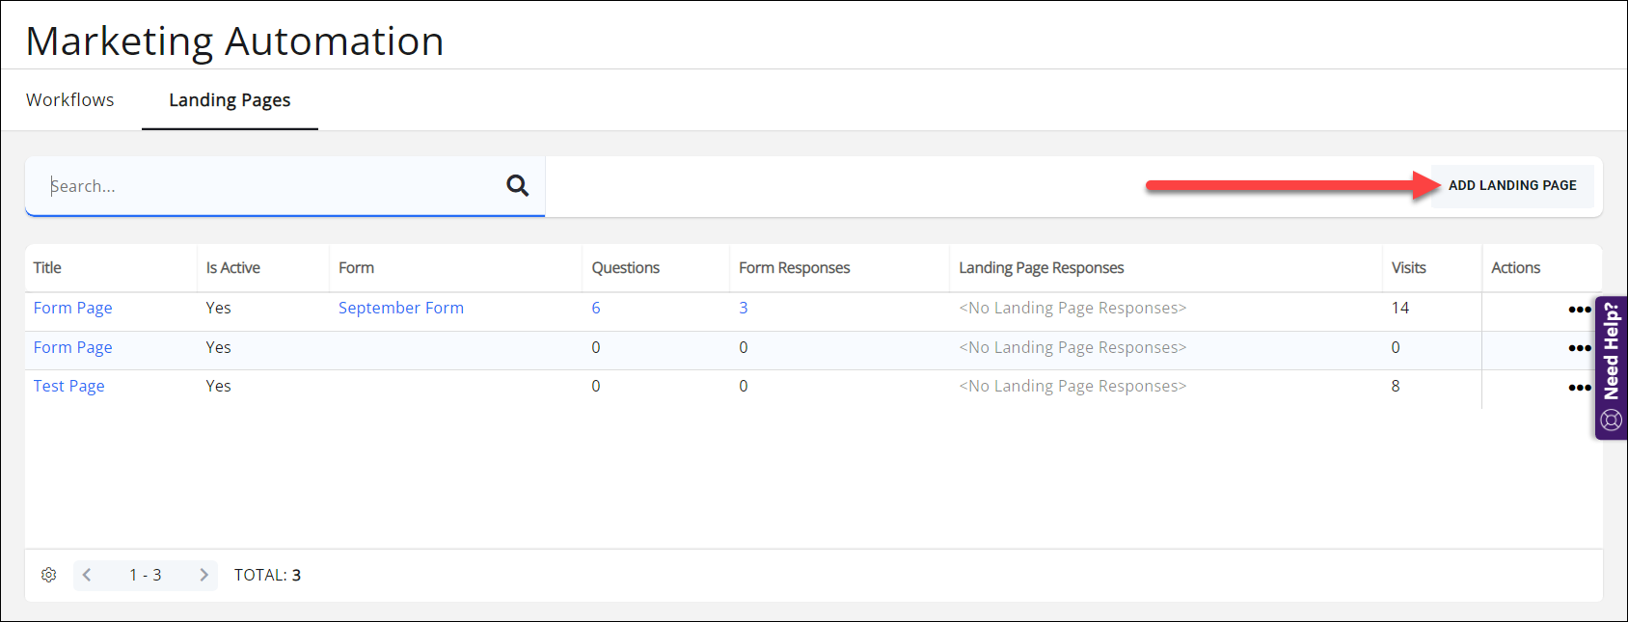Click the magnifying glass search icon
1628x622 pixels.
tap(517, 185)
